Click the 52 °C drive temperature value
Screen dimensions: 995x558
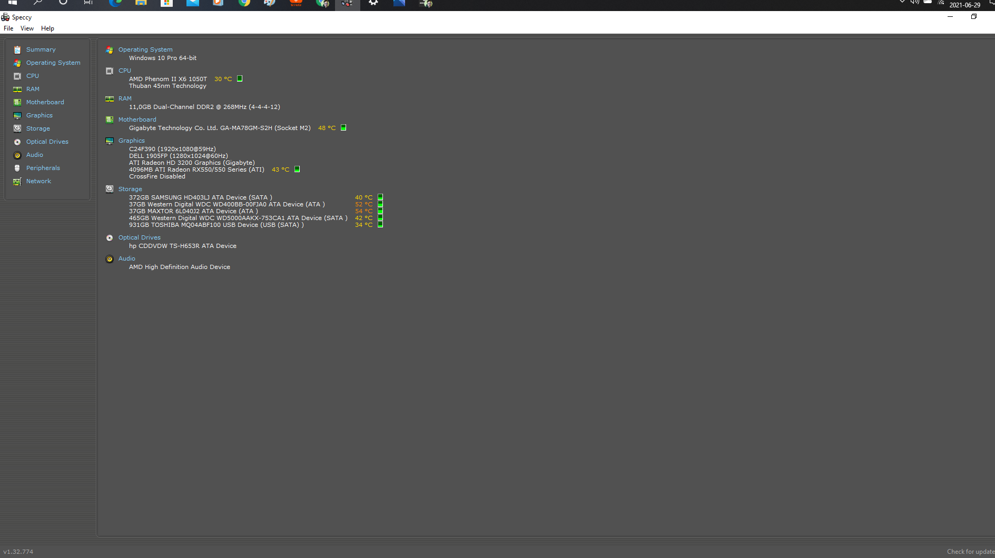tap(363, 204)
